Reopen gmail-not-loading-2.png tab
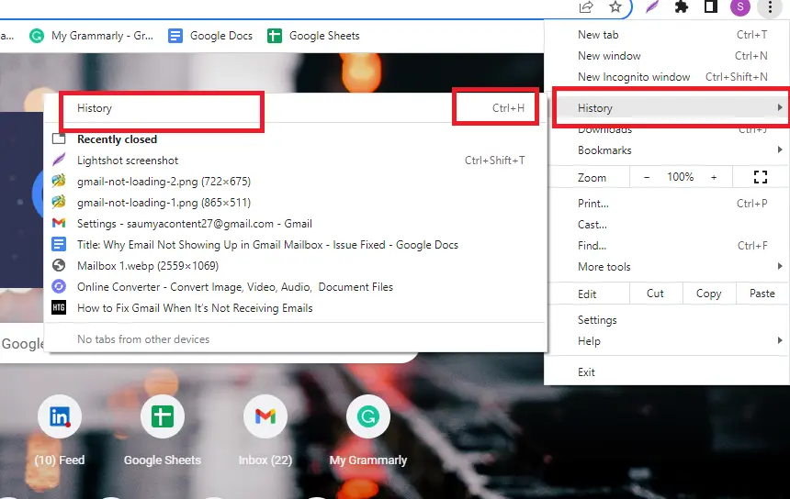 click(x=296, y=182)
